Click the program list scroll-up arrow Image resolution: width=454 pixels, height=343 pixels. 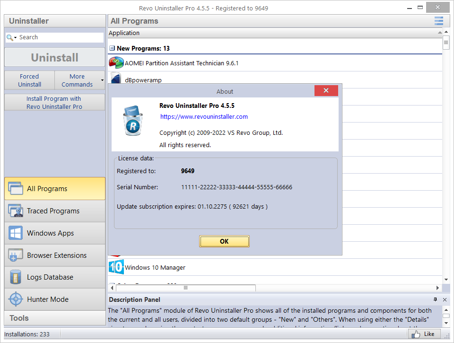[446, 32]
